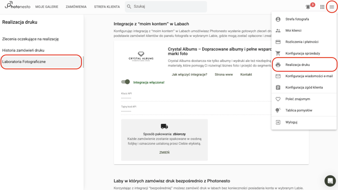Open the chat widget bubble
Viewport: 338px width, 190px height.
[x=330, y=181]
